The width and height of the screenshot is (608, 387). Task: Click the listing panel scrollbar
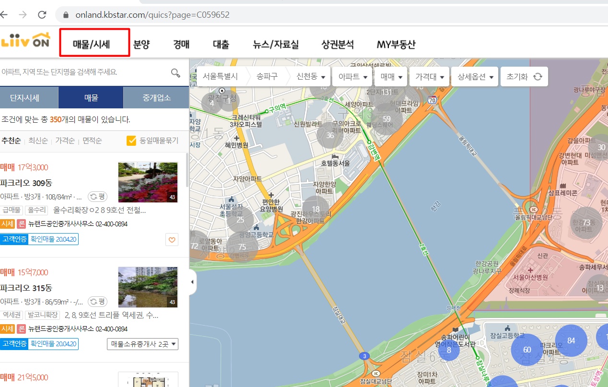187,170
